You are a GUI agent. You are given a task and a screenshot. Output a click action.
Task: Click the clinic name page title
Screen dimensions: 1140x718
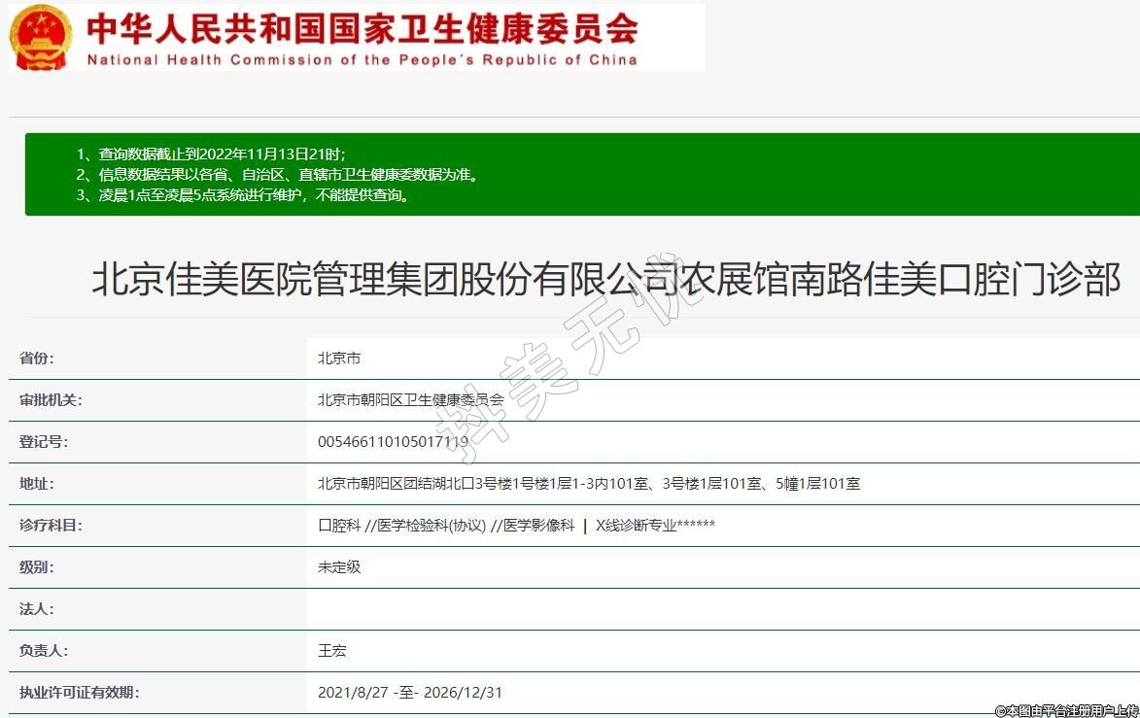(x=605, y=279)
